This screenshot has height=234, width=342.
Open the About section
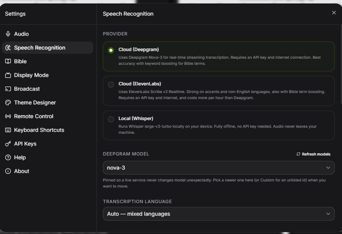point(47,171)
